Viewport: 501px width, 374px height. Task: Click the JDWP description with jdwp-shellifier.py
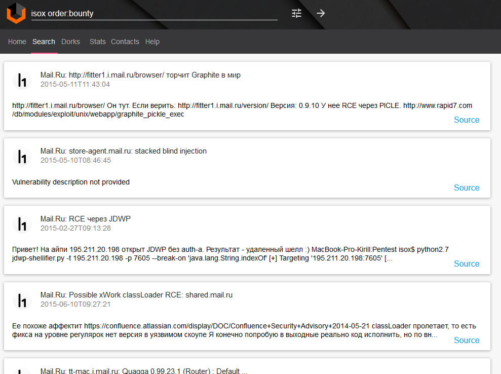(230, 253)
